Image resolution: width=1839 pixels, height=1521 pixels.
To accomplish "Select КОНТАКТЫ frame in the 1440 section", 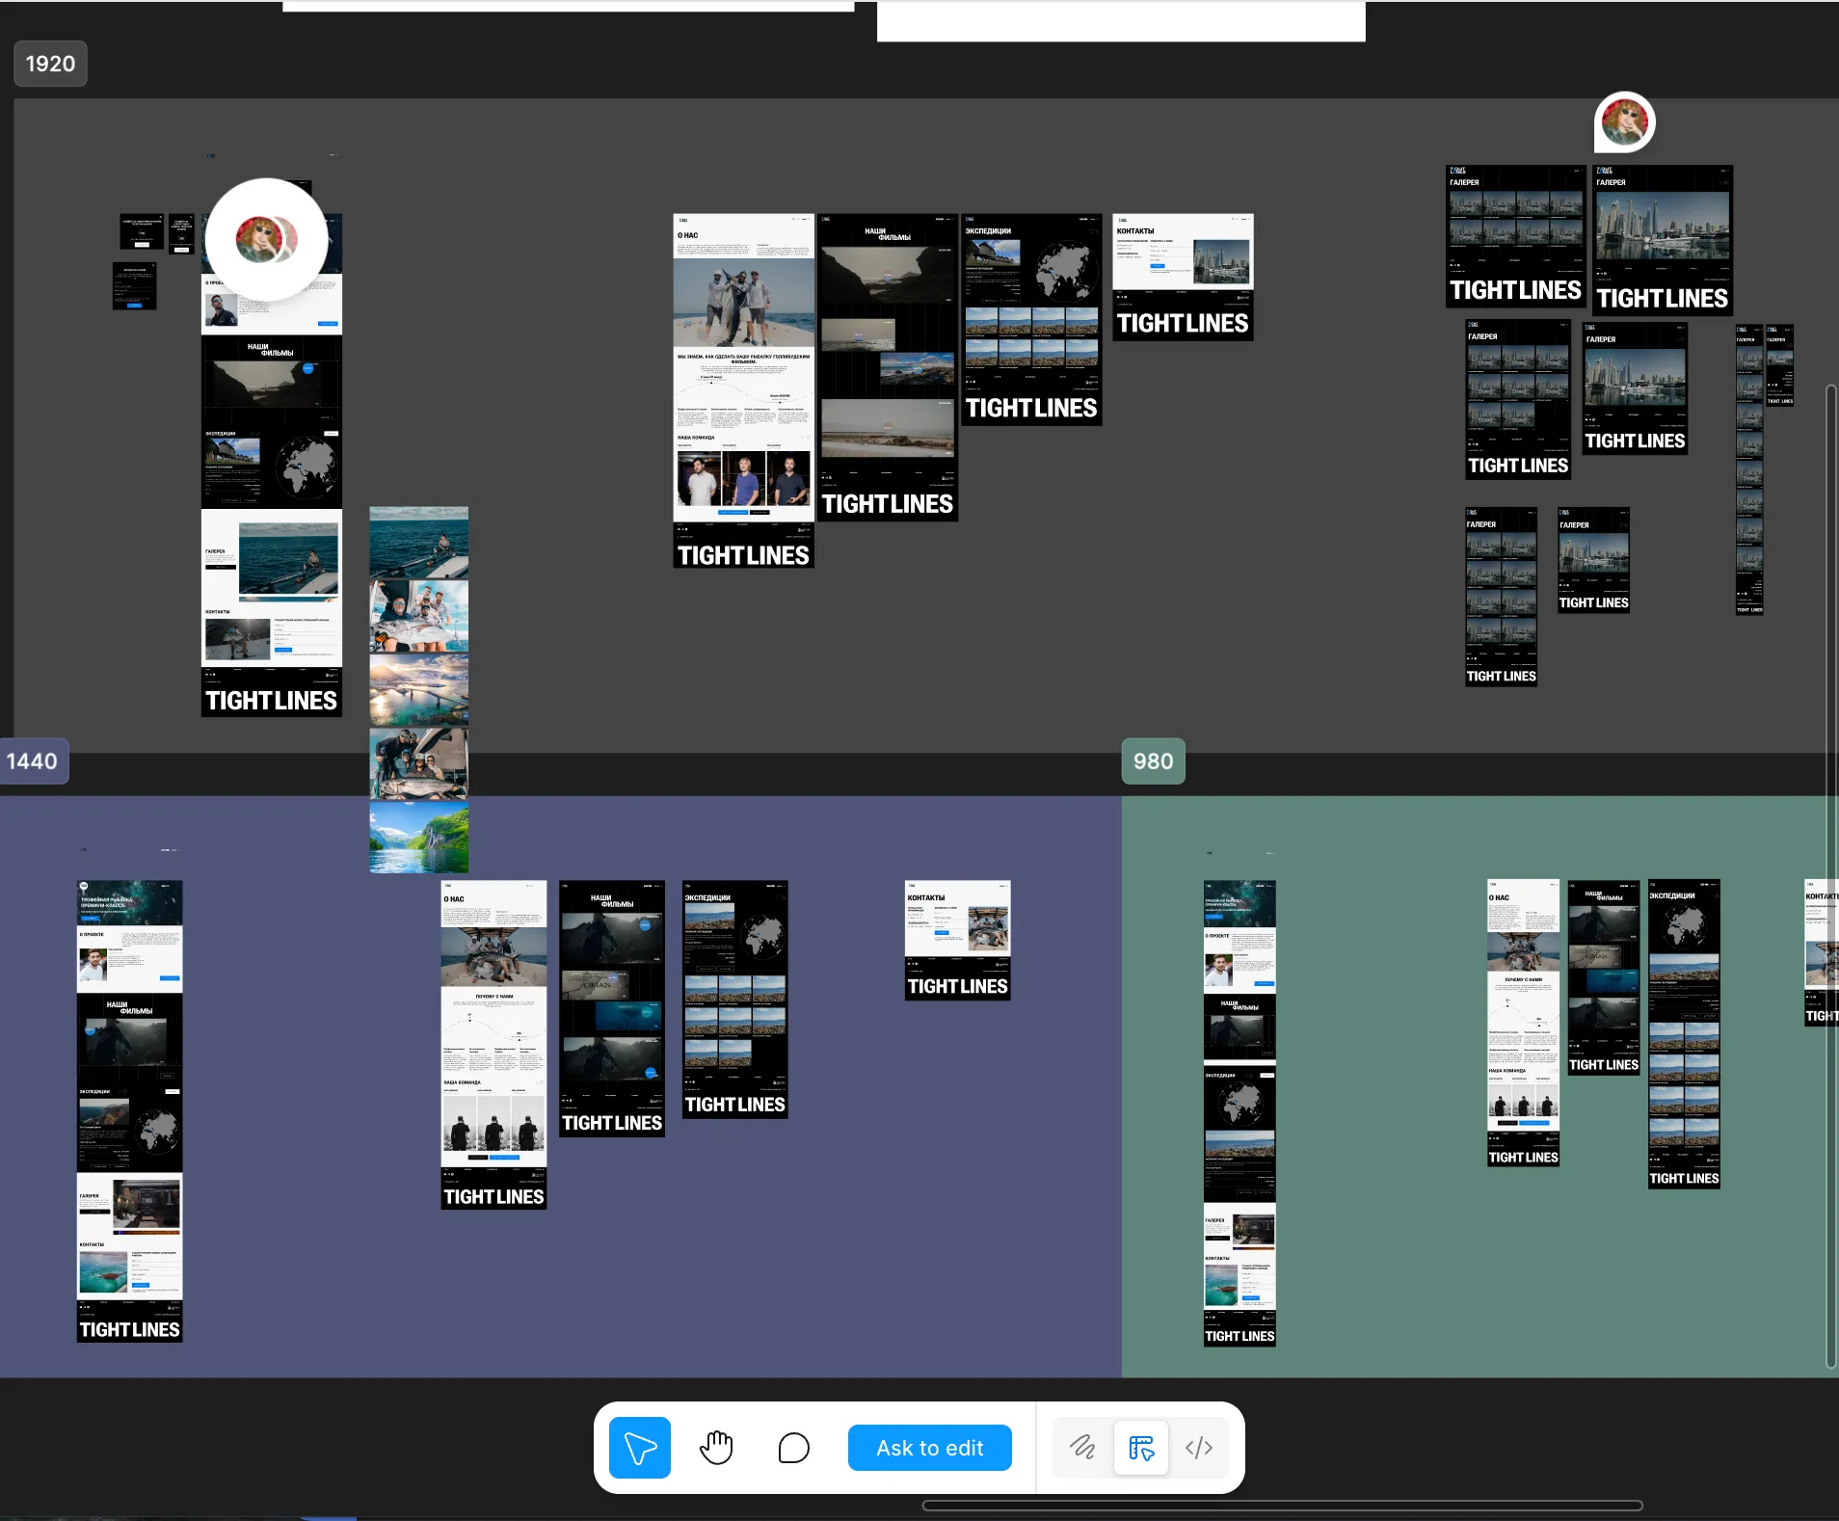I will (957, 940).
